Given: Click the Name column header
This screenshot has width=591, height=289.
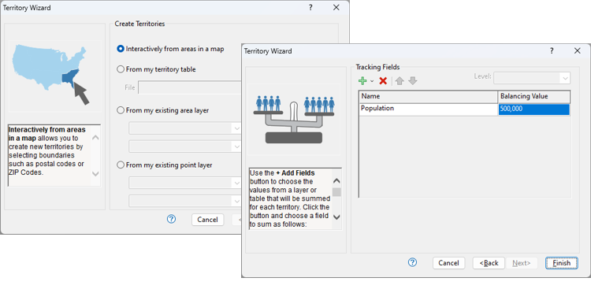Looking at the screenshot, I should pos(428,96).
